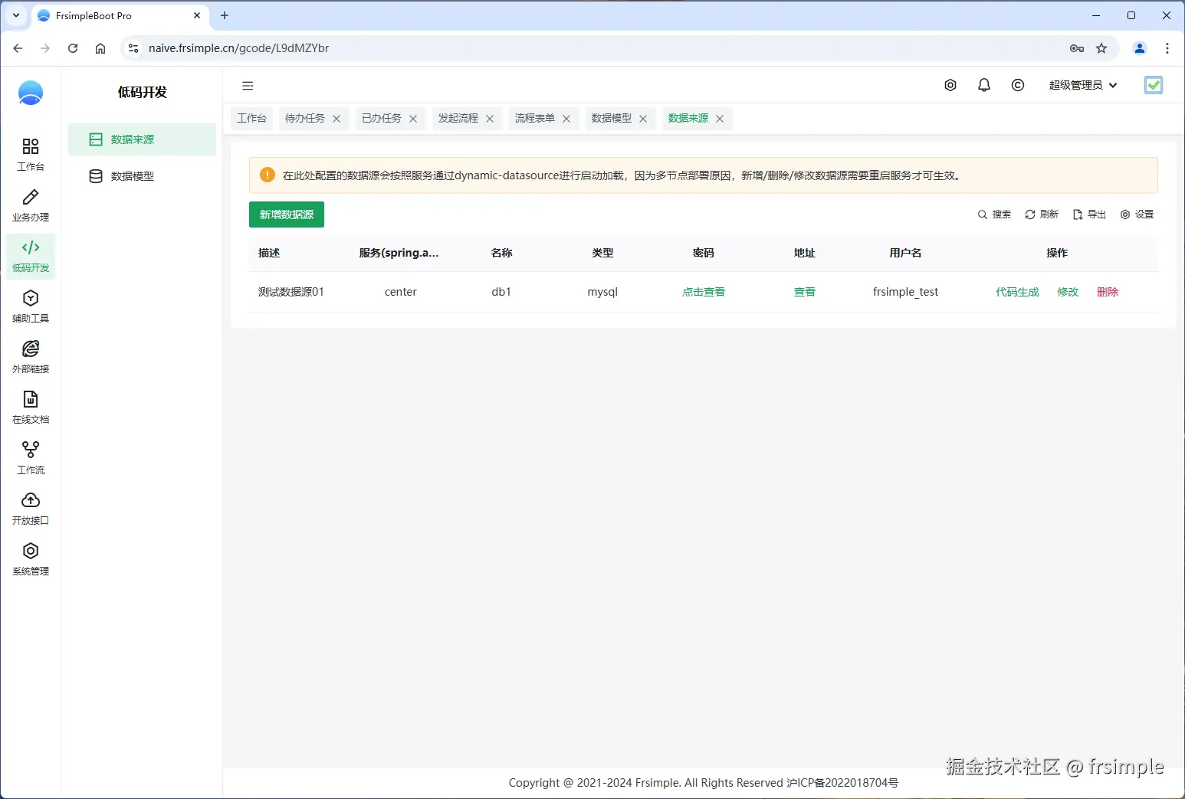Viewport: 1185px width, 799px height.
Task: Click the notification bell icon
Action: click(984, 85)
